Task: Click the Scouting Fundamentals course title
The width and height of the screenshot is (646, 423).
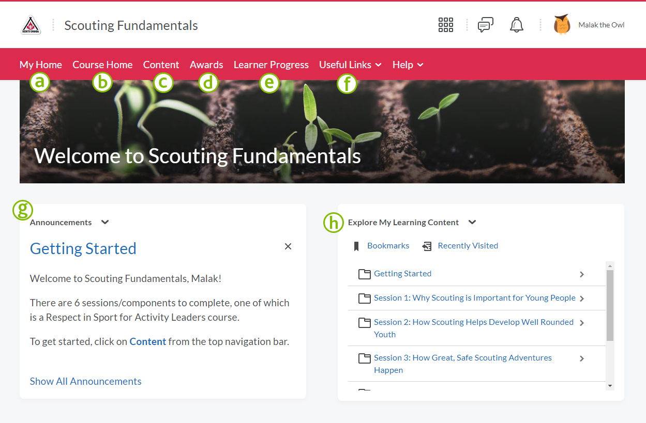Action: [131, 25]
